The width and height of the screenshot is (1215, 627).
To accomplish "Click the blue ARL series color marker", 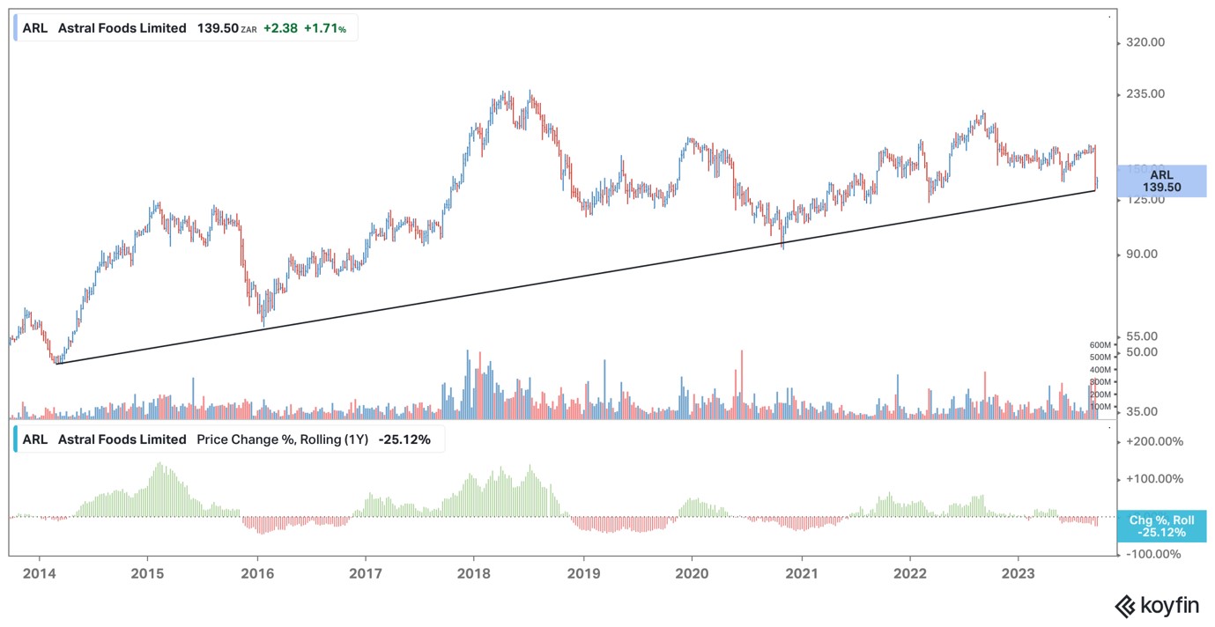I will pyautogui.click(x=15, y=28).
